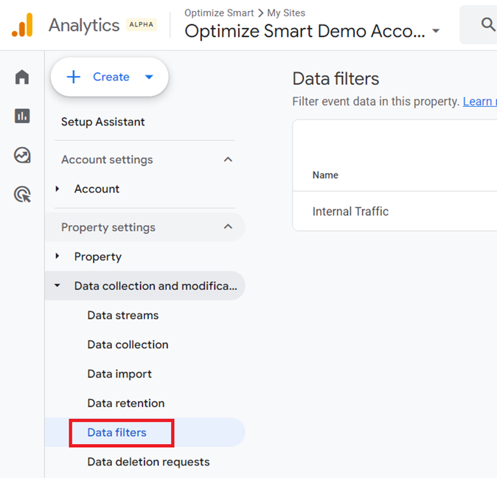Click Optimize Smart breadcrumb
This screenshot has width=497, height=478.
coord(219,13)
